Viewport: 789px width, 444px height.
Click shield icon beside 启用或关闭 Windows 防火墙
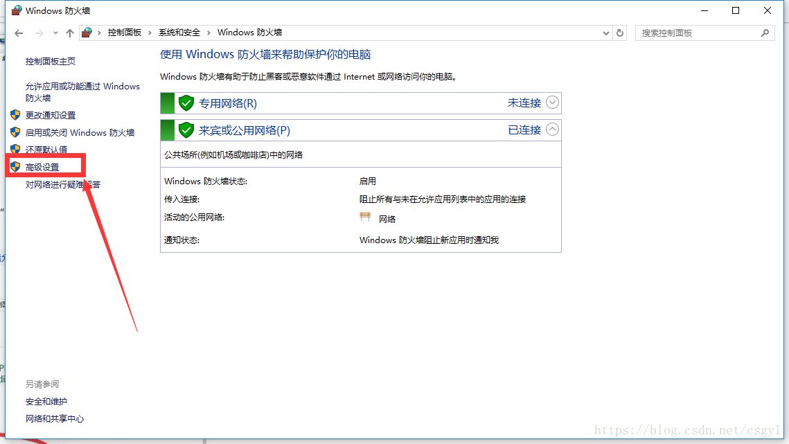pos(15,132)
